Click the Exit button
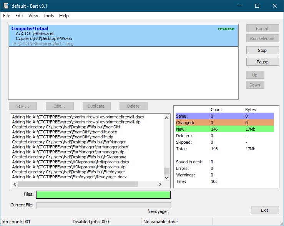Viewport: 284px width, 226px height. [265, 210]
